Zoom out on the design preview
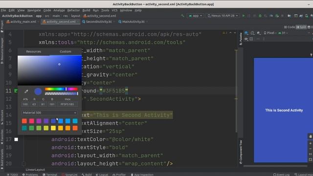The image size is (313, 176). coord(310,149)
